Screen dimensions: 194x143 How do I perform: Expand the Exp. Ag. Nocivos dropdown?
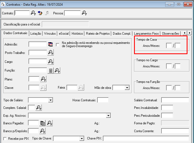tap(108, 116)
